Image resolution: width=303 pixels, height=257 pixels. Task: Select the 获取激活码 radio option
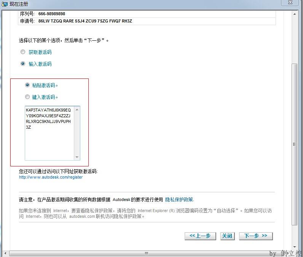click(x=23, y=52)
